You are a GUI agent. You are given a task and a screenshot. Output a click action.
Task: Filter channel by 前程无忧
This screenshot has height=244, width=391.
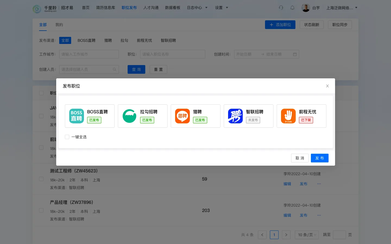pos(144,40)
